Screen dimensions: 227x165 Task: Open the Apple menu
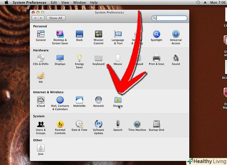[x=7, y=2]
